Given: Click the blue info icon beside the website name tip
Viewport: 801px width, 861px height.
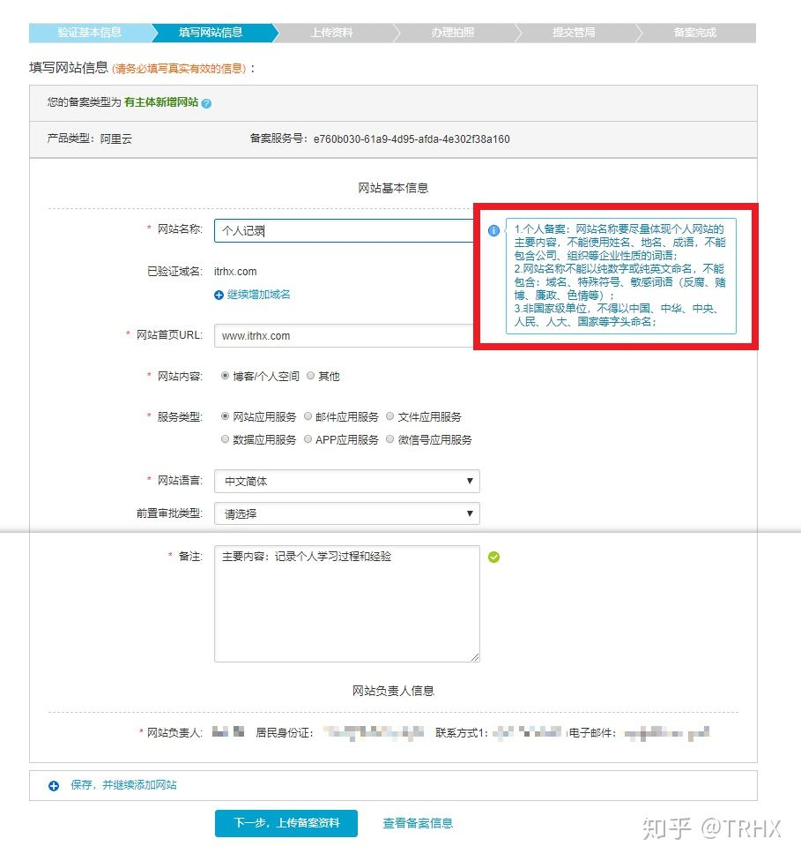Looking at the screenshot, I should (x=493, y=230).
